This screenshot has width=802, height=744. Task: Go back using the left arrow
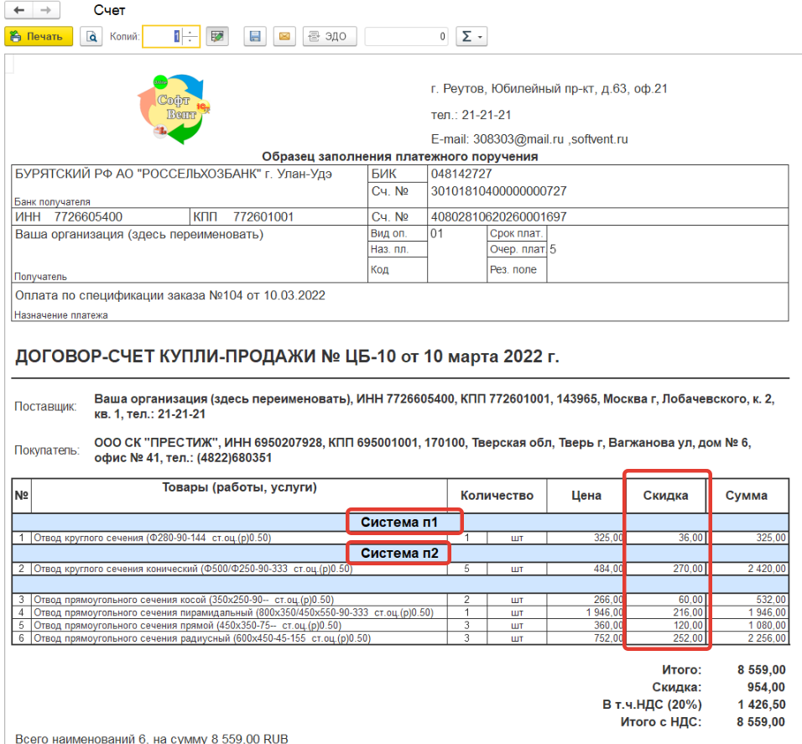pyautogui.click(x=19, y=10)
